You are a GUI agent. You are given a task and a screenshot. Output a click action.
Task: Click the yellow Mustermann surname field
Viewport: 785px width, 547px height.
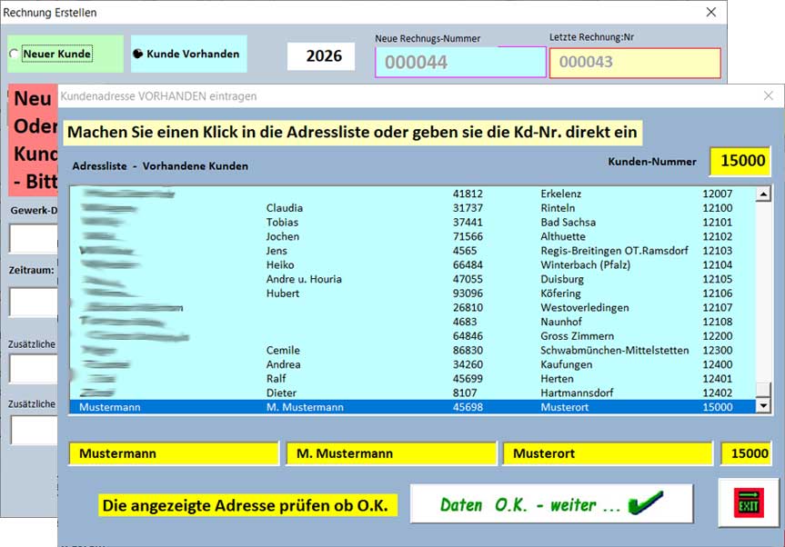tap(173, 453)
